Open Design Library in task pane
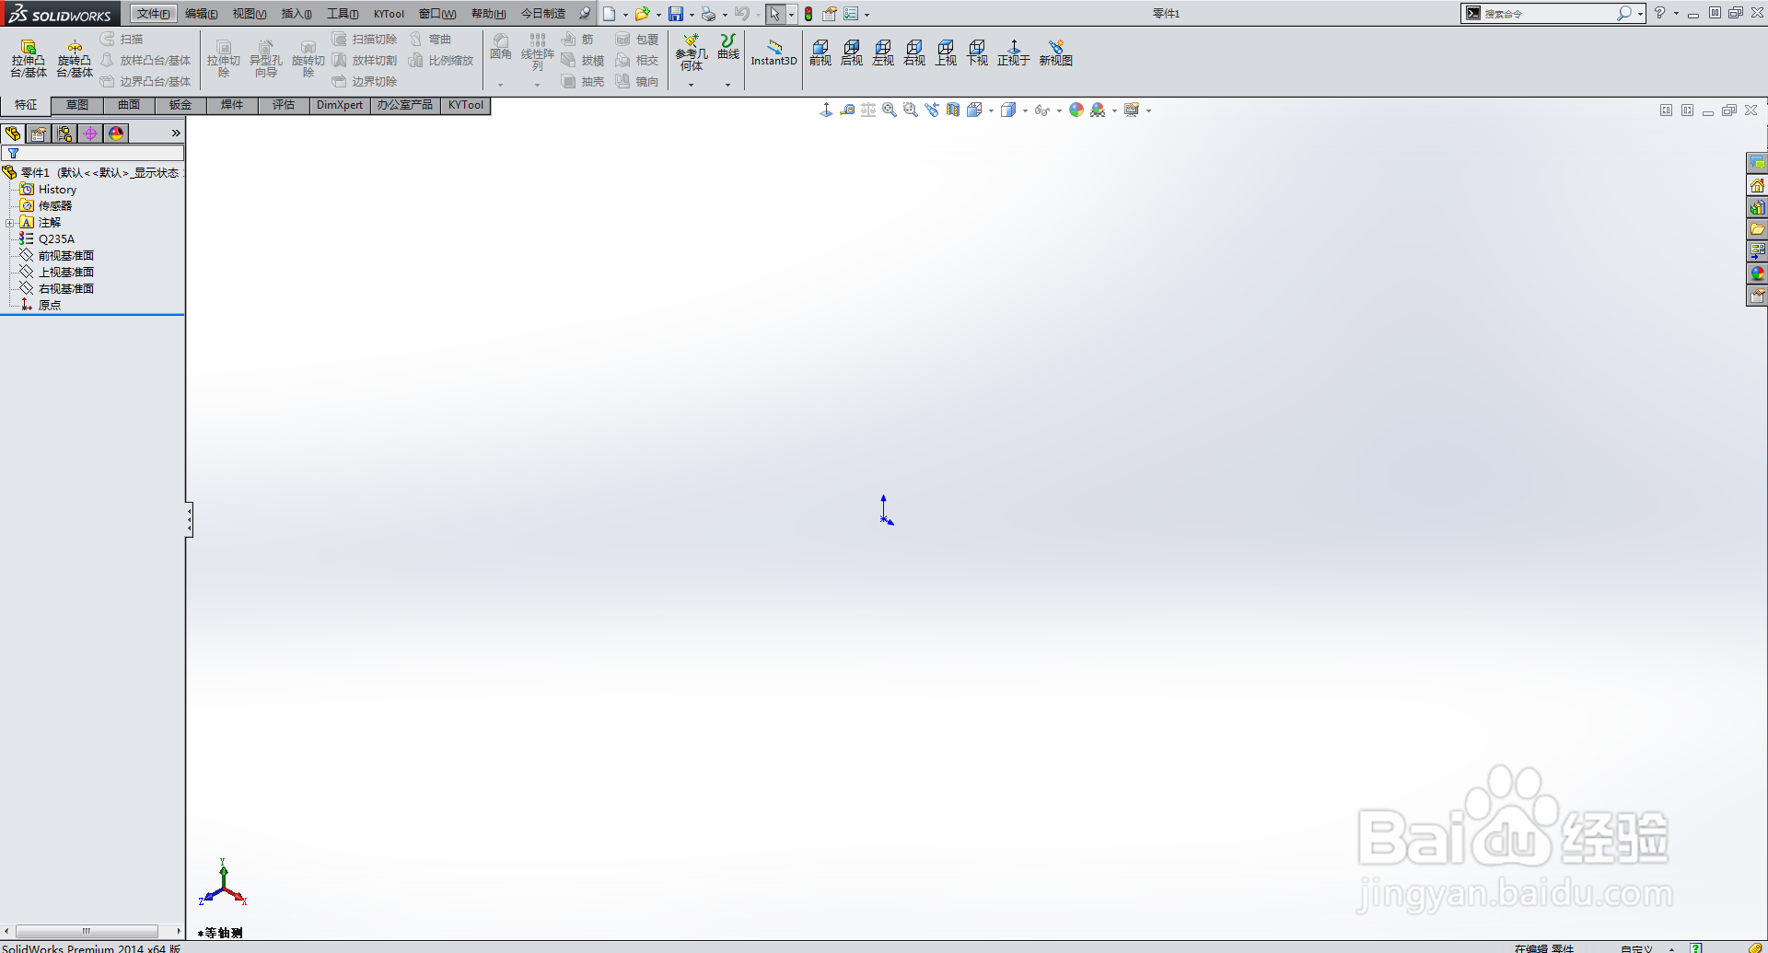1768x953 pixels. (x=1757, y=207)
